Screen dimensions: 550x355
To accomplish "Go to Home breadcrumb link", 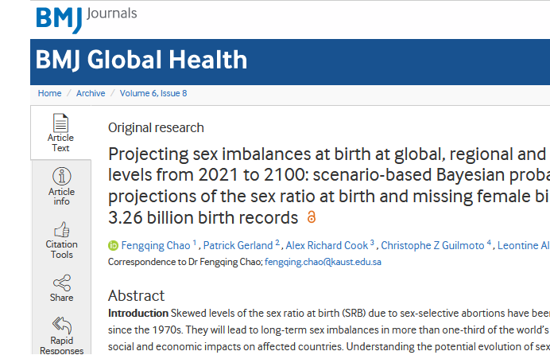I will pos(49,93).
